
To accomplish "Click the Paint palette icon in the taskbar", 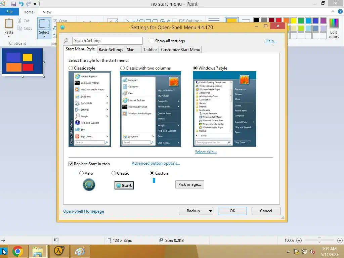I will (80, 251).
